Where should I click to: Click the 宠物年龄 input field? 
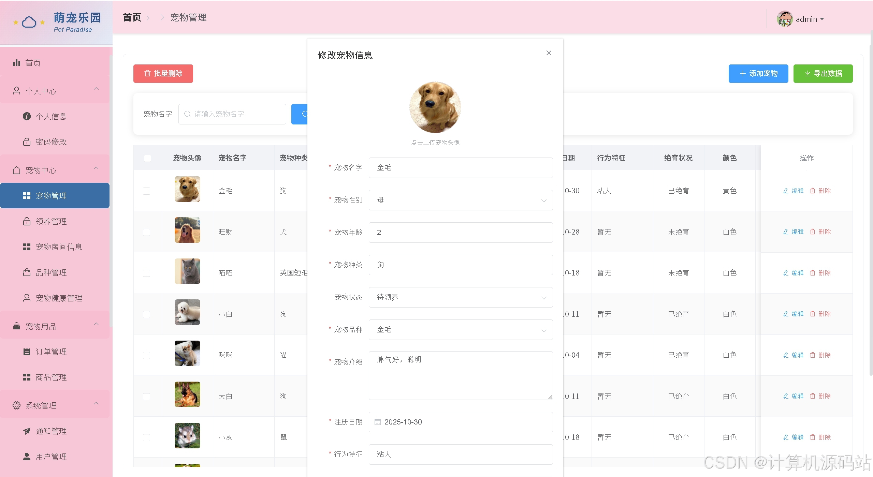pyautogui.click(x=461, y=233)
